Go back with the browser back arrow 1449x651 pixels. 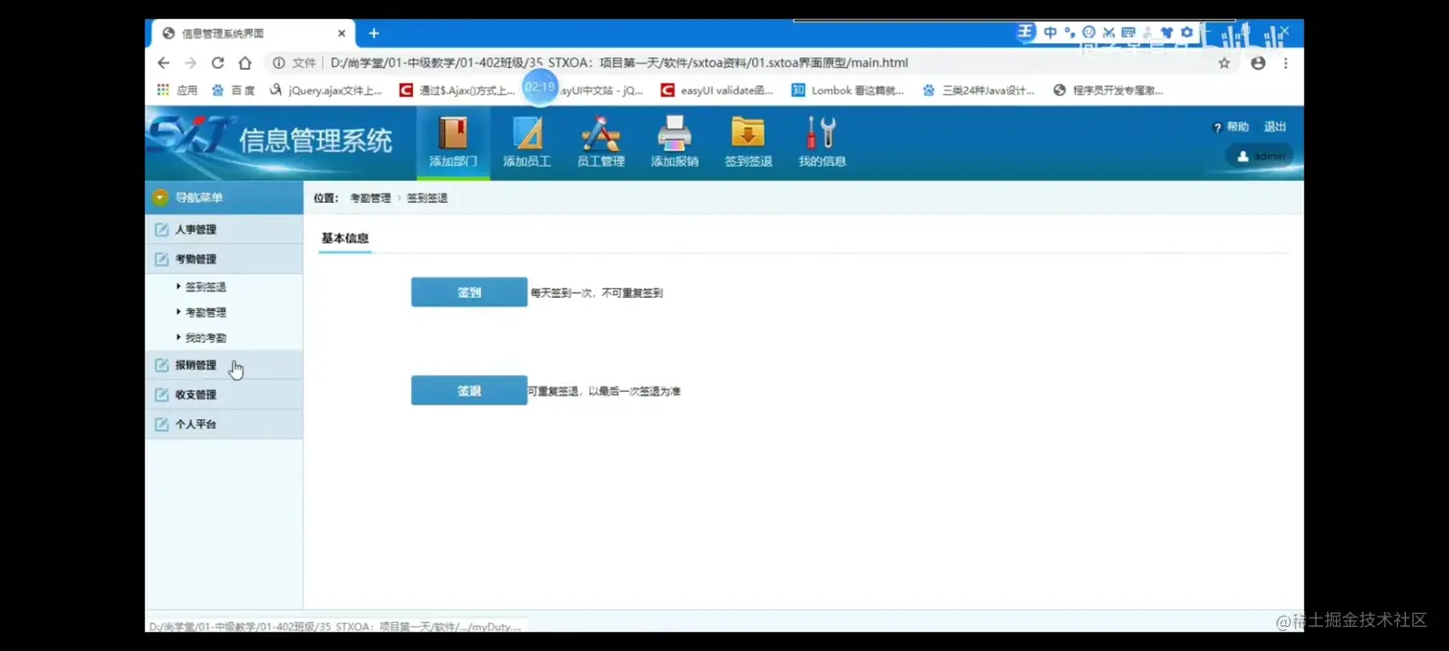coord(163,63)
